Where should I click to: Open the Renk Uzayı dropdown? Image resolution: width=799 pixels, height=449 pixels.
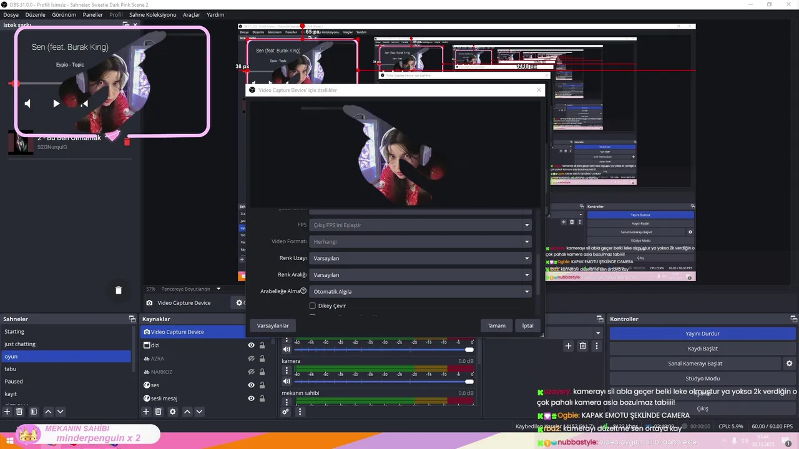[421, 258]
